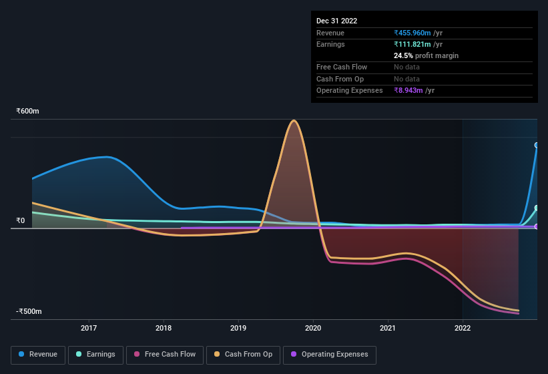
Task: Click the teal Earnings legend dot
Action: coord(79,354)
